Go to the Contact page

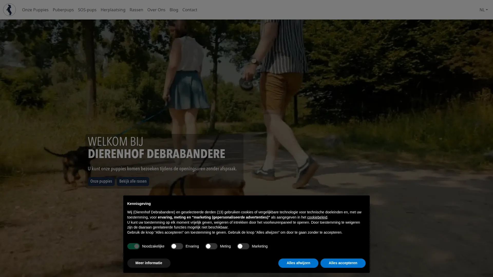click(190, 10)
